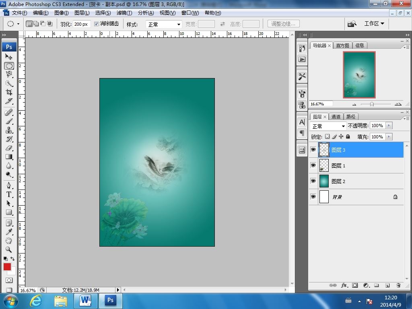The width and height of the screenshot is (412, 309).
Task: Click the delete layer trash icon
Action: coord(398,285)
